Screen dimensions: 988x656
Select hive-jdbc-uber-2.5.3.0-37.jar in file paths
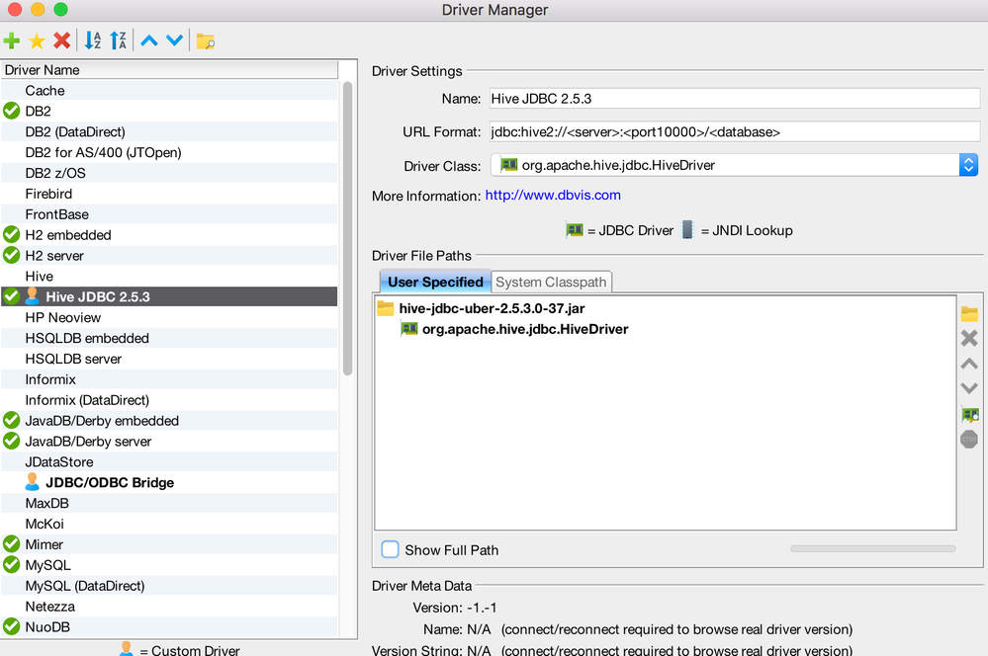pyautogui.click(x=492, y=308)
